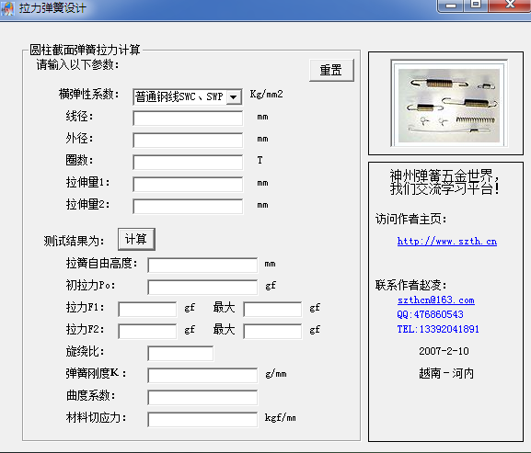
Task: Click the 计算 calculate button
Action: coord(136,239)
